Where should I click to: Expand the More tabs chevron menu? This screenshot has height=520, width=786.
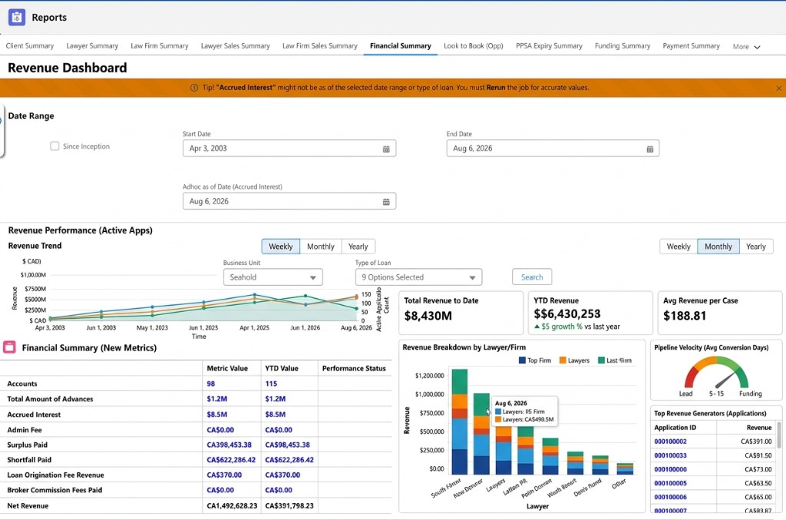click(746, 46)
